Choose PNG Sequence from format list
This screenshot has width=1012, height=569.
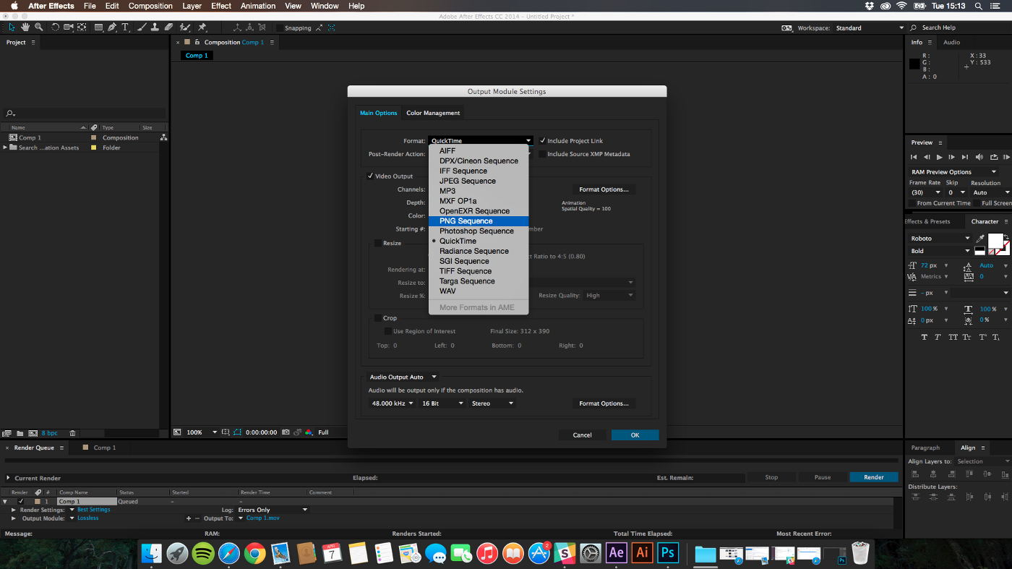479,221
